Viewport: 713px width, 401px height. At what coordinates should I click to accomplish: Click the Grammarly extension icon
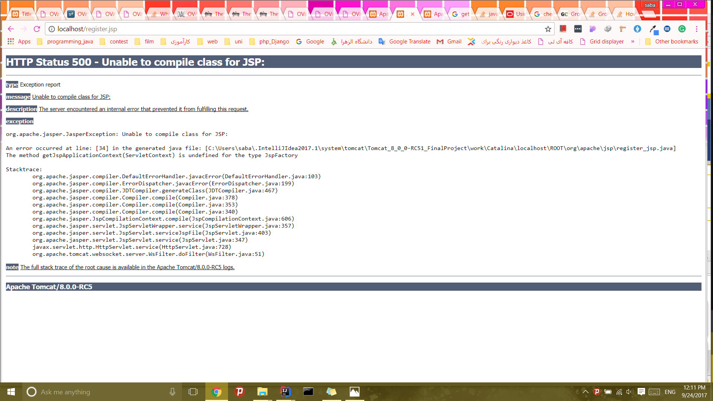tap(682, 29)
